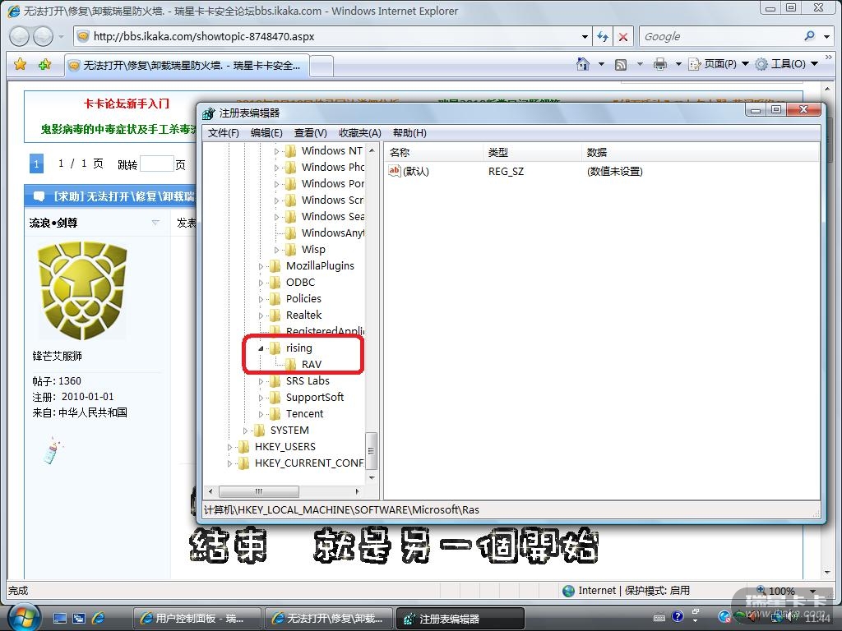Click the 卡卡论坛新手入门 link
The width and height of the screenshot is (842, 631).
[x=126, y=104]
